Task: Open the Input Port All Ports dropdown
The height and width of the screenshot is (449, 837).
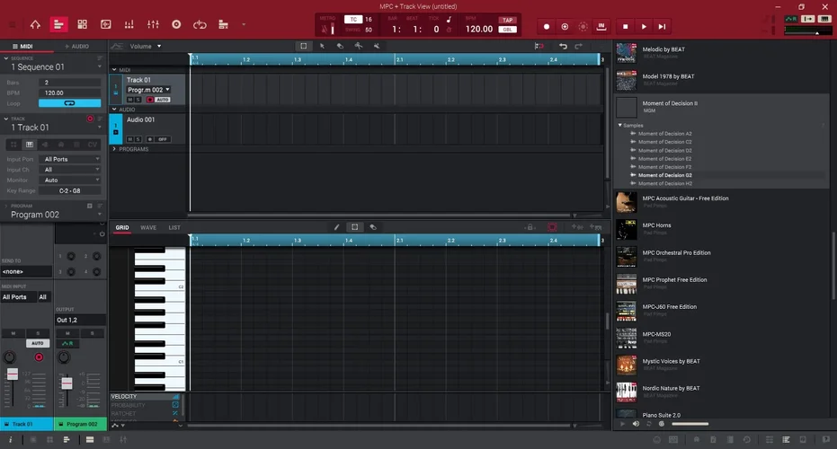Action: click(x=71, y=159)
